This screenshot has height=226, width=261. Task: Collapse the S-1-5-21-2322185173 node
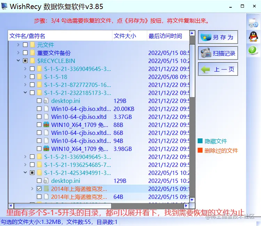click(25, 92)
